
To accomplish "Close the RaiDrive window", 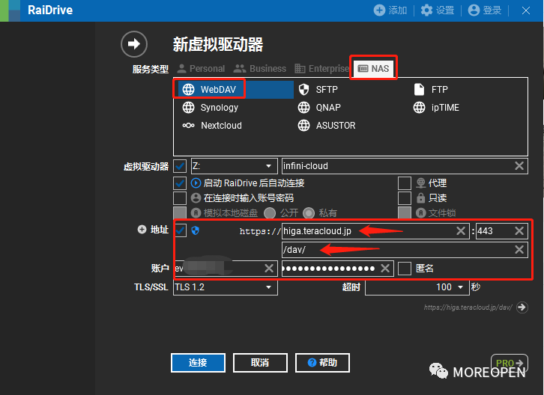I will tap(526, 10).
